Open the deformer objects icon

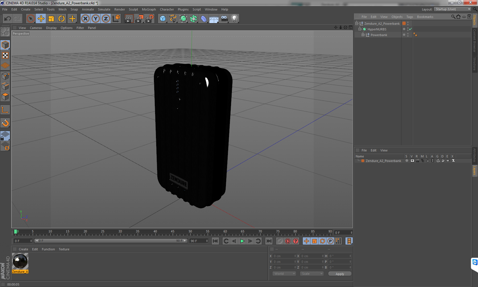(204, 19)
